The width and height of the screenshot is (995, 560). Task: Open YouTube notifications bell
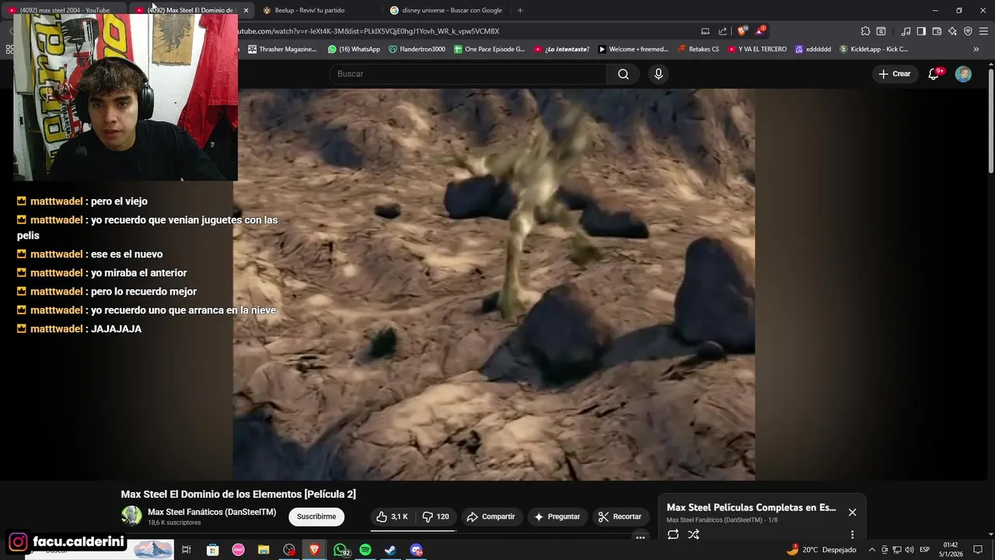click(x=934, y=74)
